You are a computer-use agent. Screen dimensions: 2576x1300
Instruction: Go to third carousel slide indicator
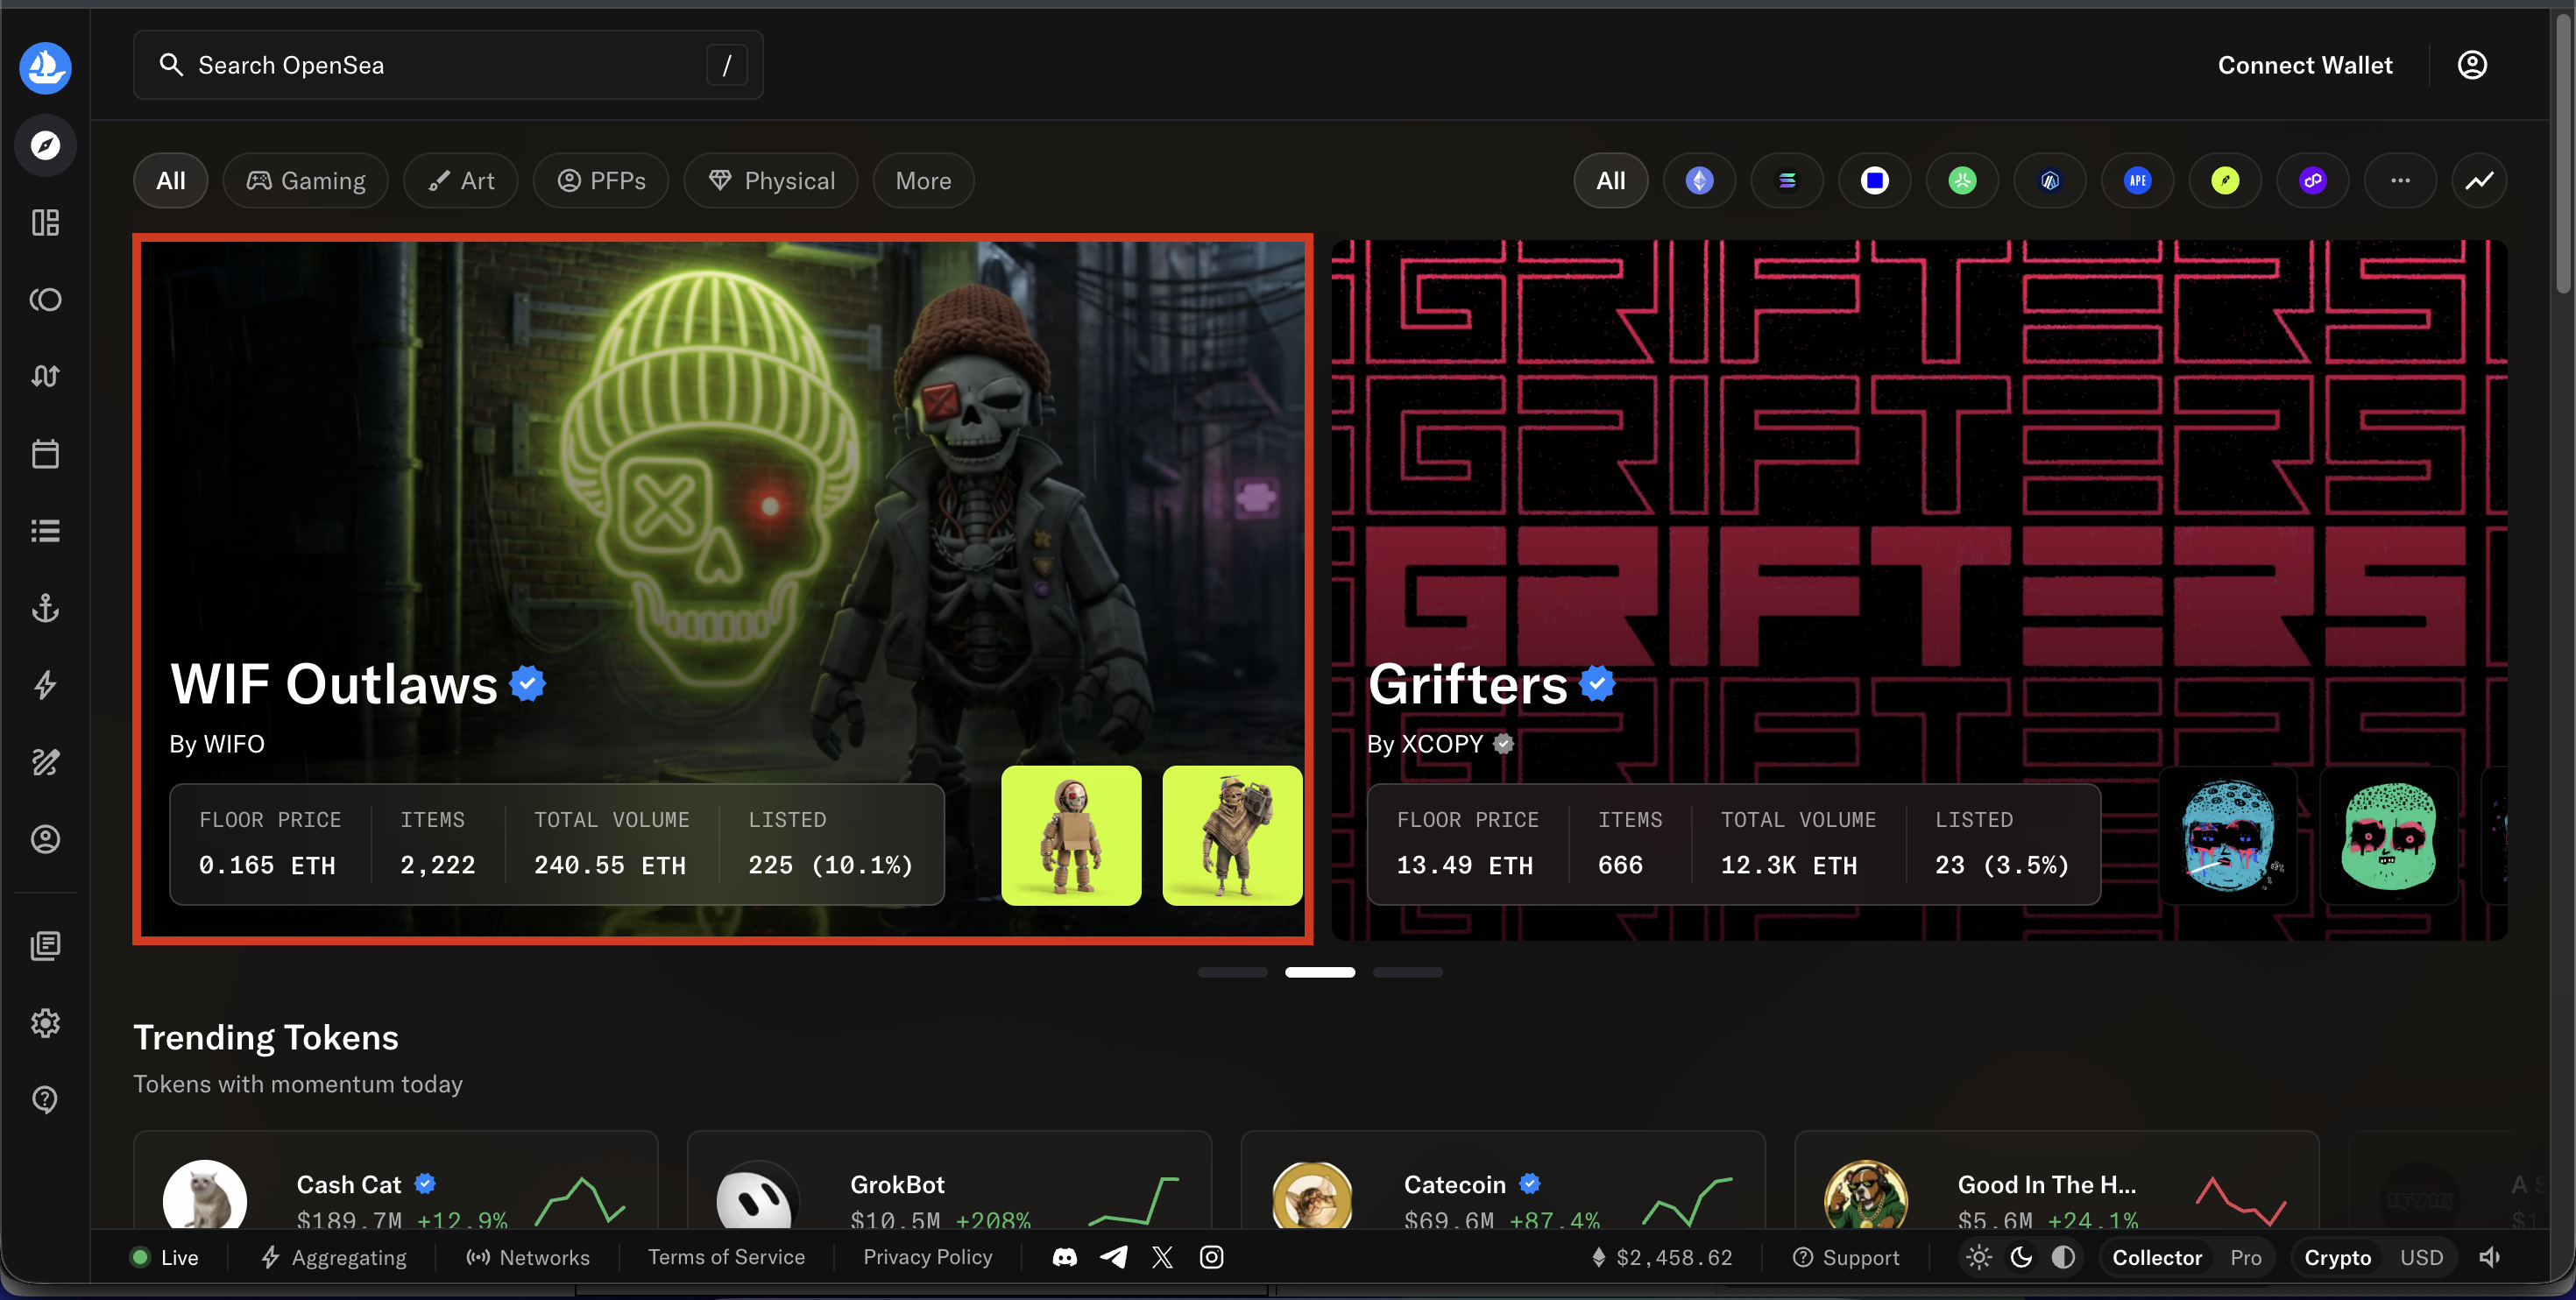(x=1407, y=972)
